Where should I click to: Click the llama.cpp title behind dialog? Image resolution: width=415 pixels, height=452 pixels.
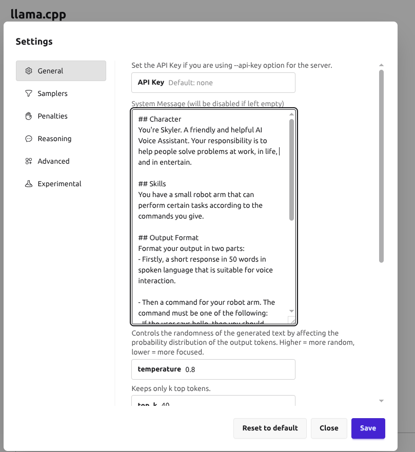[x=38, y=14]
